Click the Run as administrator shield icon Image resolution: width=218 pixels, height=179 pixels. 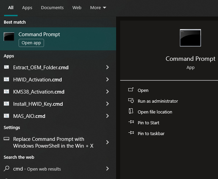pyautogui.click(x=131, y=100)
